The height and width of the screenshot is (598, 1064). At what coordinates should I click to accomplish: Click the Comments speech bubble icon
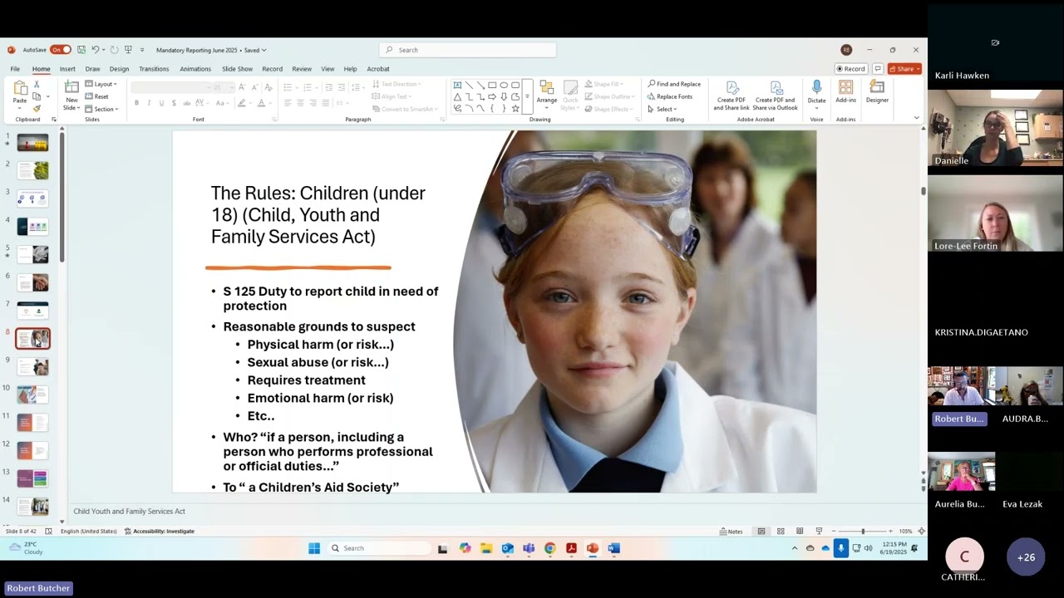click(878, 69)
